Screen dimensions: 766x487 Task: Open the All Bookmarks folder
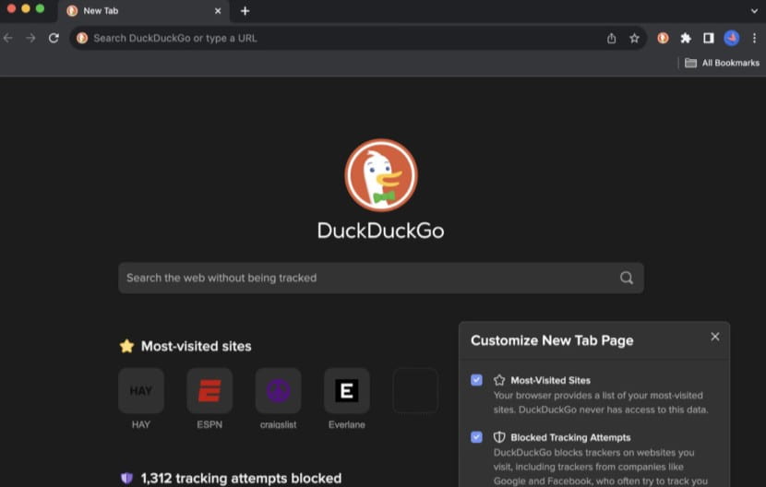click(722, 63)
